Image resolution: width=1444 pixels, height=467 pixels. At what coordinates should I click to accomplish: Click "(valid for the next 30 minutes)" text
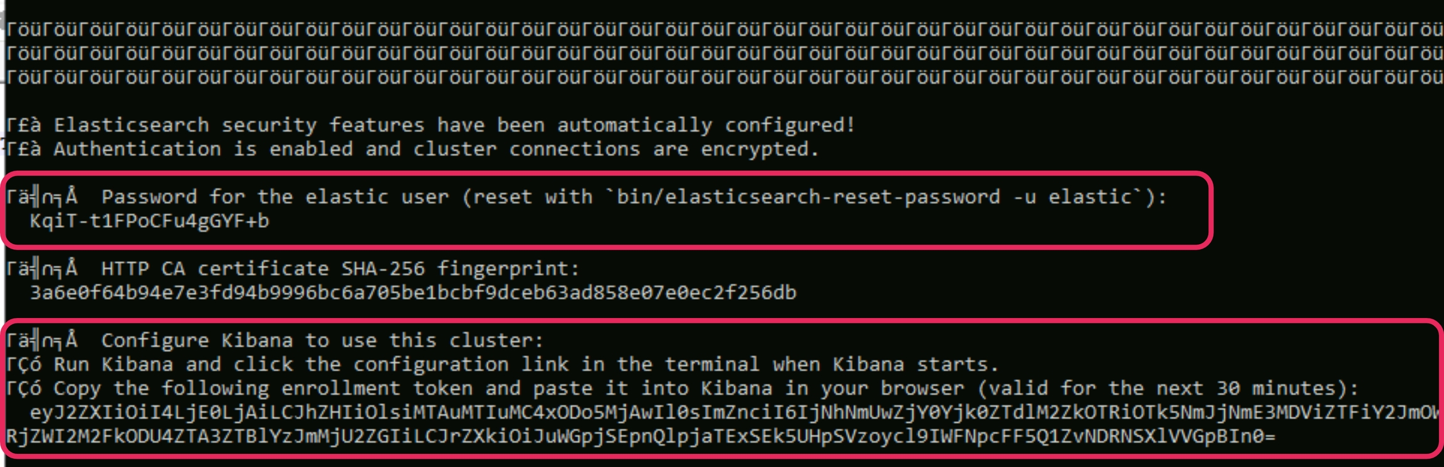coord(1168,388)
